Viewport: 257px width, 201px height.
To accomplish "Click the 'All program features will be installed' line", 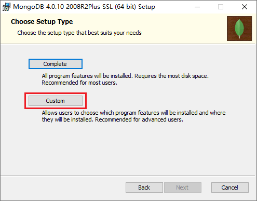I will tap(125, 76).
